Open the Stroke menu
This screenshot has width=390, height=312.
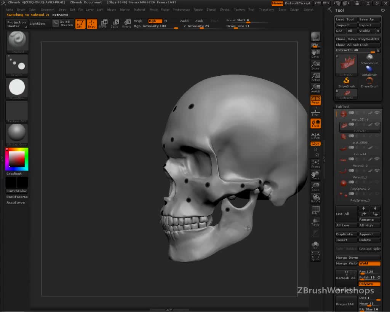pos(225,10)
